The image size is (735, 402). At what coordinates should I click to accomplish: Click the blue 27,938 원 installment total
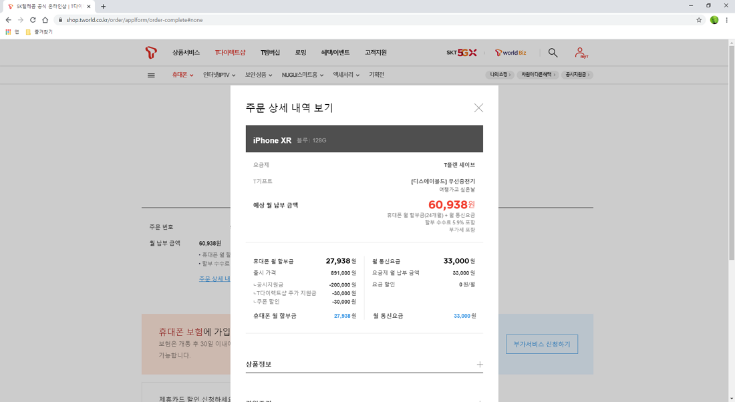pyautogui.click(x=345, y=317)
